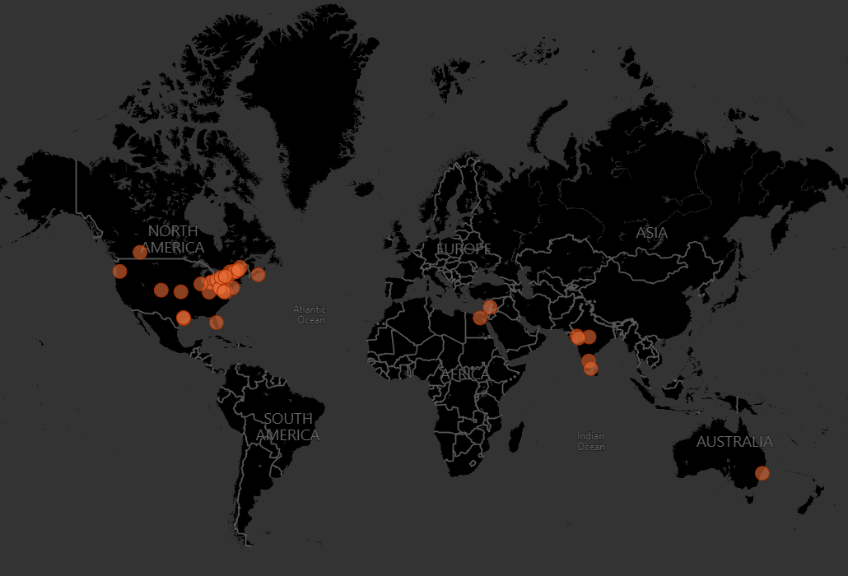Click the SOUTH AMERICA continent label
848x576 pixels.
click(287, 427)
